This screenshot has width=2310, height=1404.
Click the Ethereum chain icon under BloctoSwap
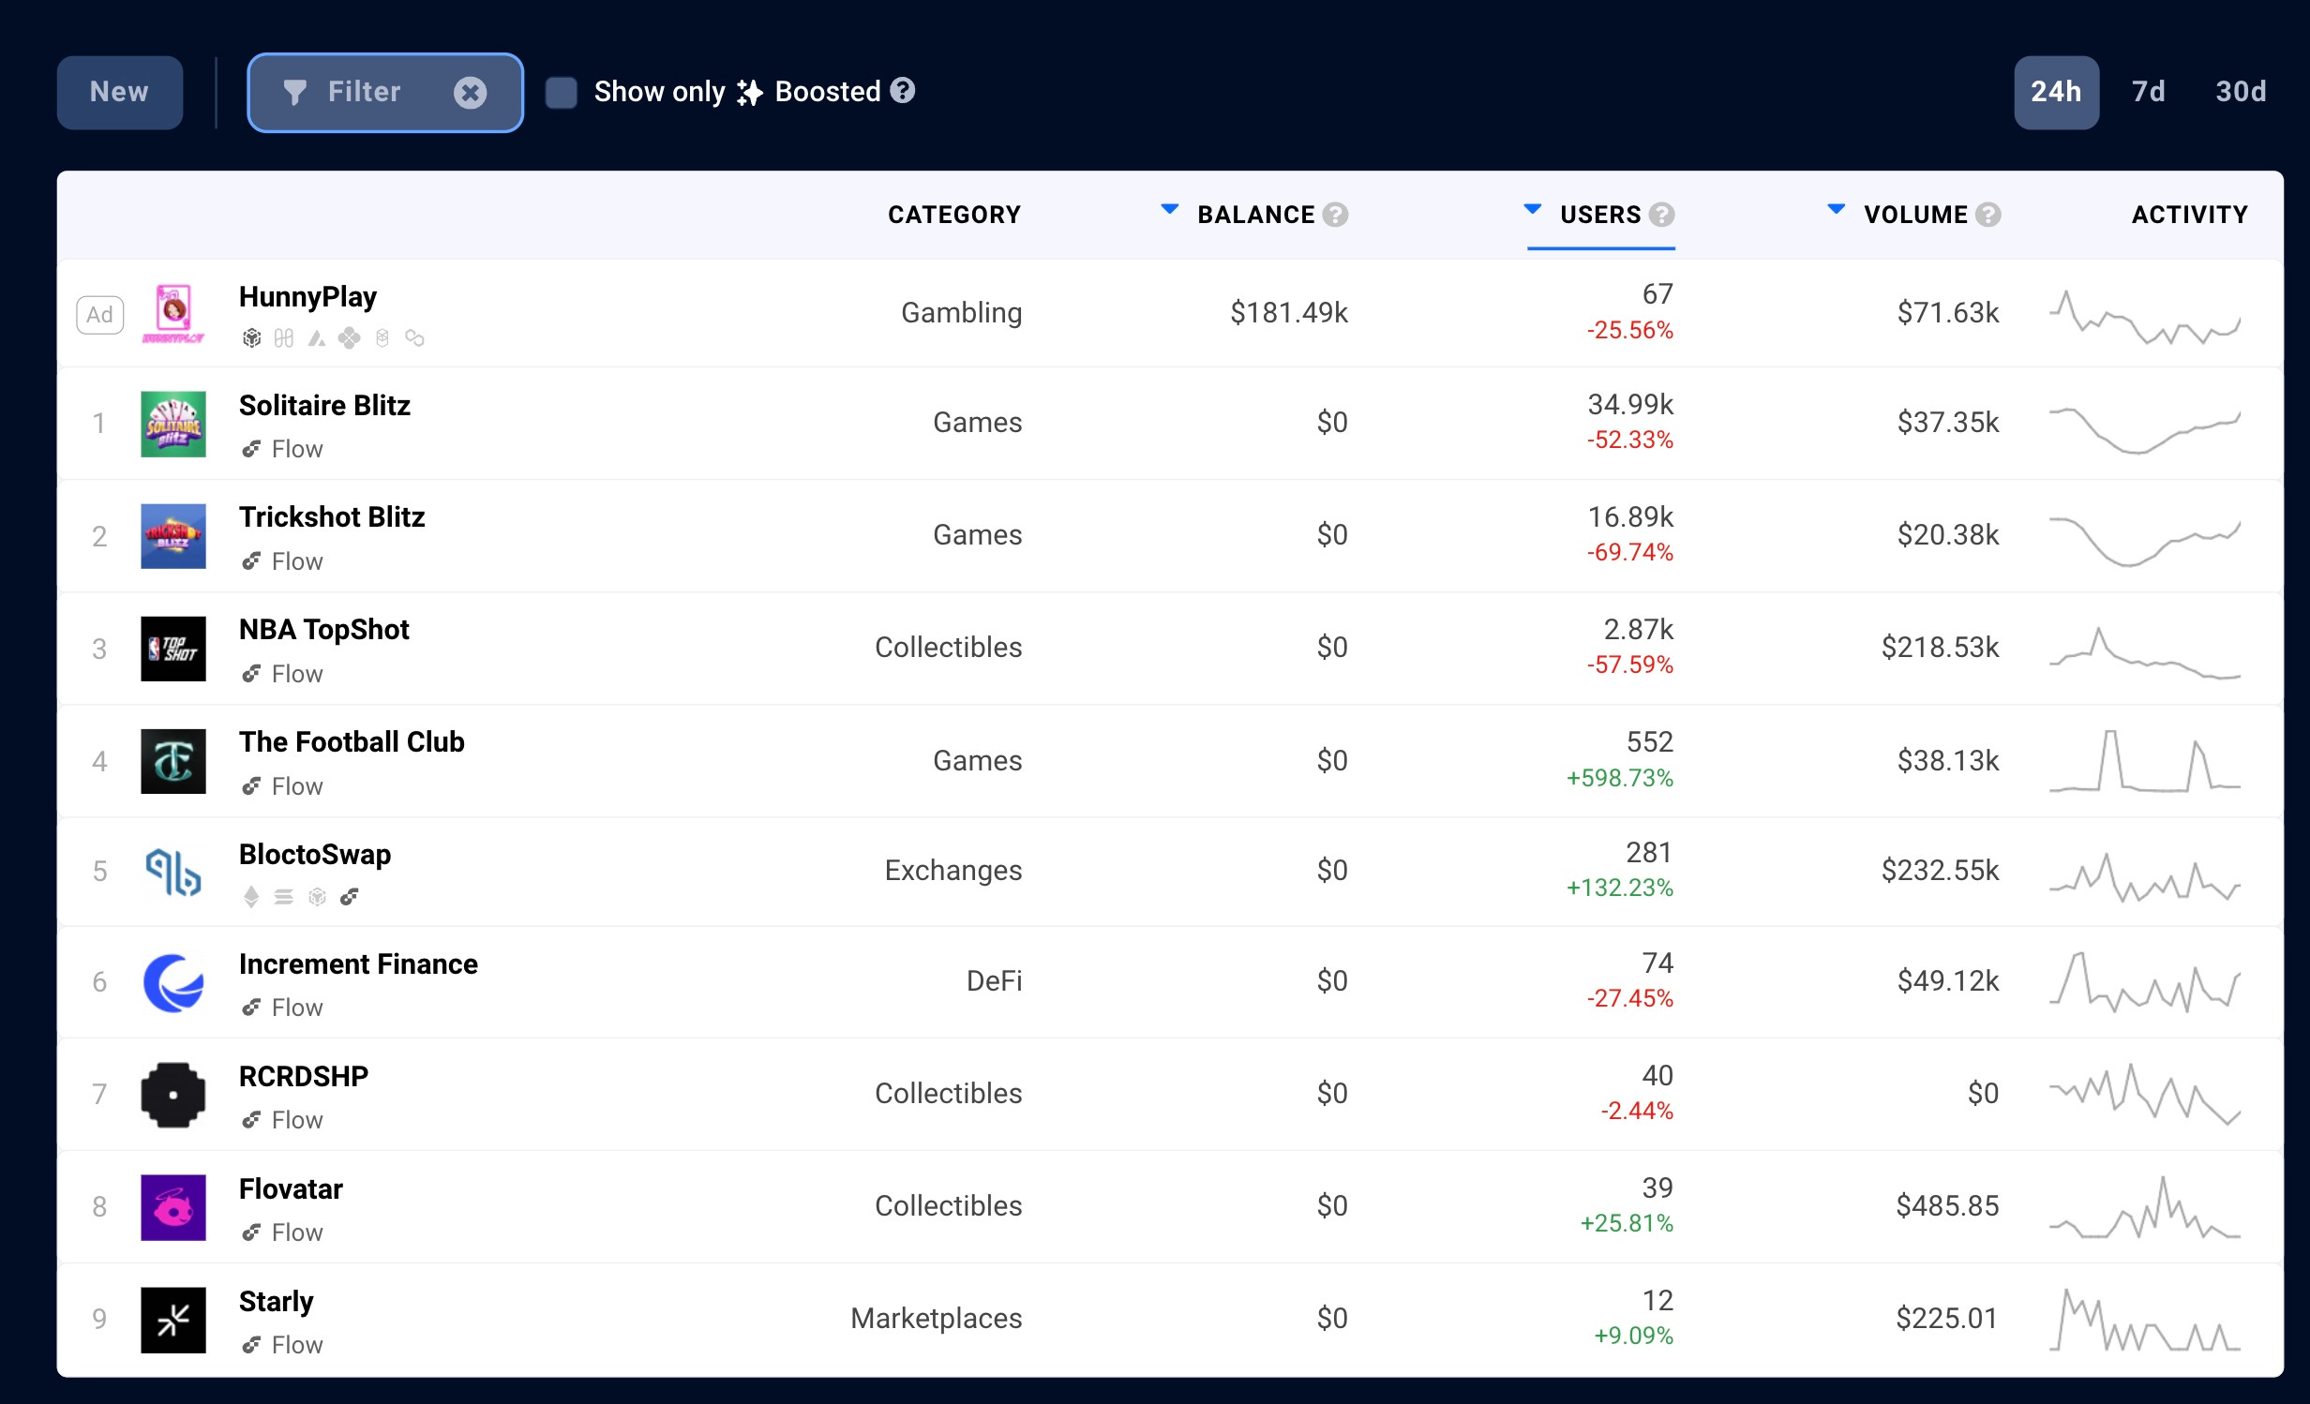(x=251, y=897)
